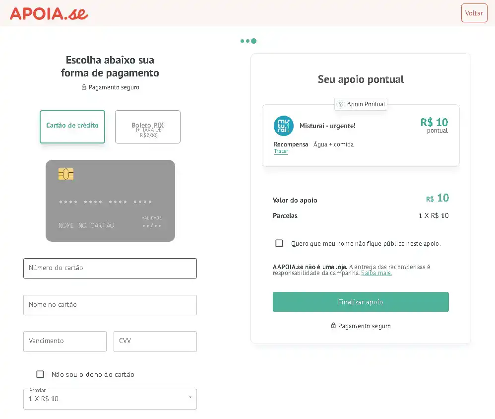Viewport: 495px width, 419px height.
Task: Click the Misturai campaign avatar
Action: click(x=283, y=126)
